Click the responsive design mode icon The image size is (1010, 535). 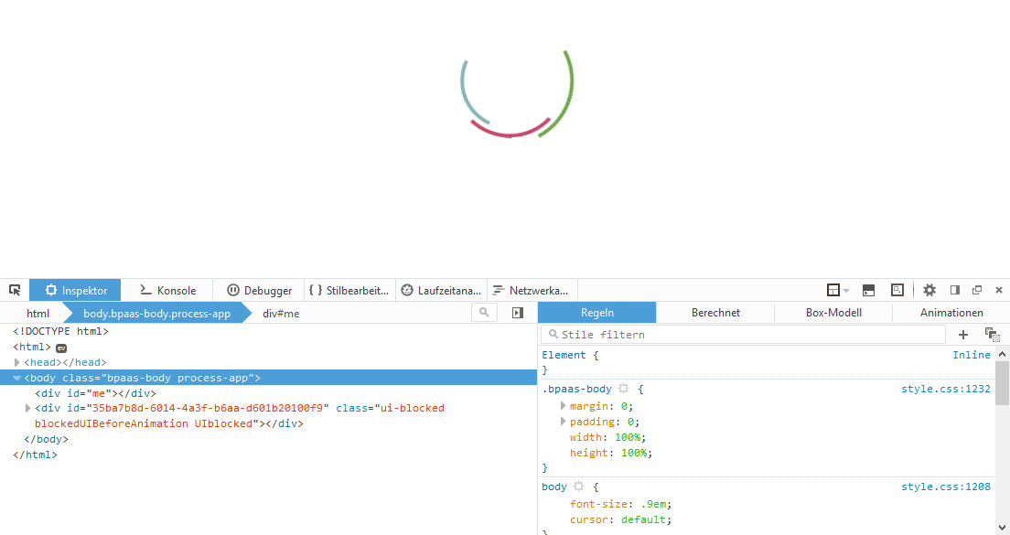coord(897,290)
